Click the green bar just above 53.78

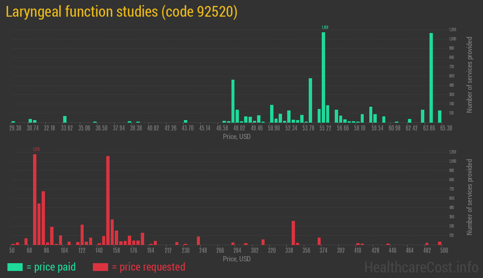[x=310, y=100]
